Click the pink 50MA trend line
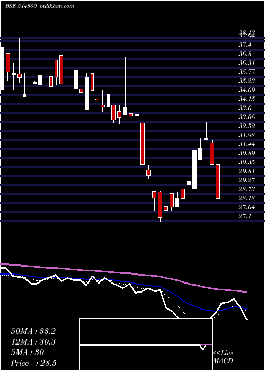 tap(123, 273)
